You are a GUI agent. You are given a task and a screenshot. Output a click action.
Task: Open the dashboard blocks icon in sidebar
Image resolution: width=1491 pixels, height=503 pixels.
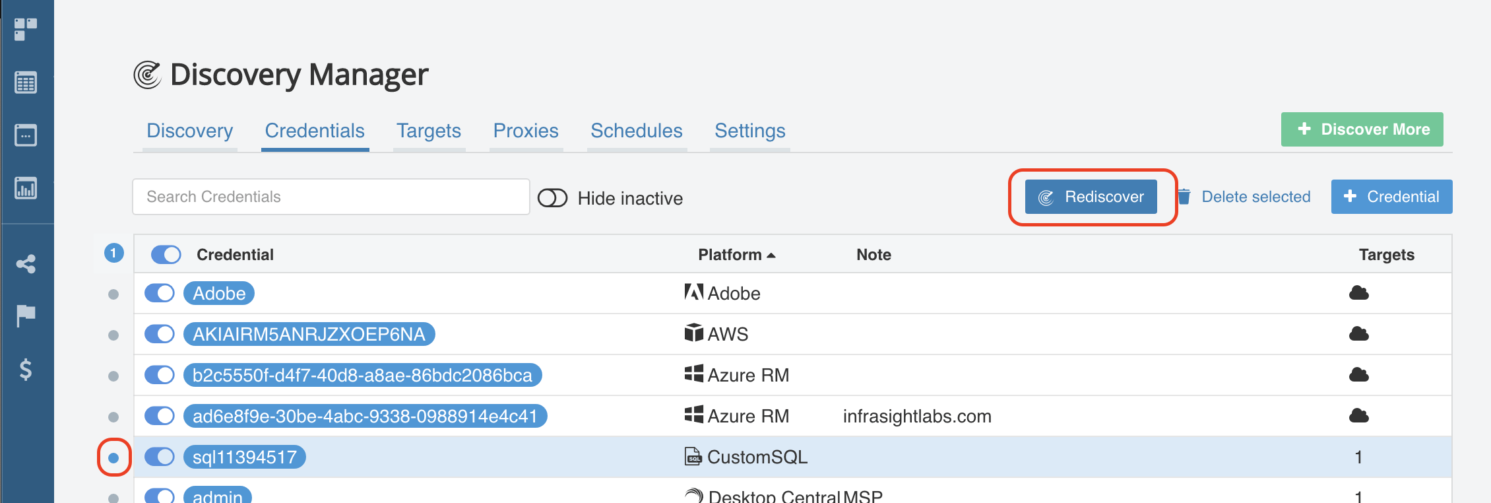tap(26, 29)
